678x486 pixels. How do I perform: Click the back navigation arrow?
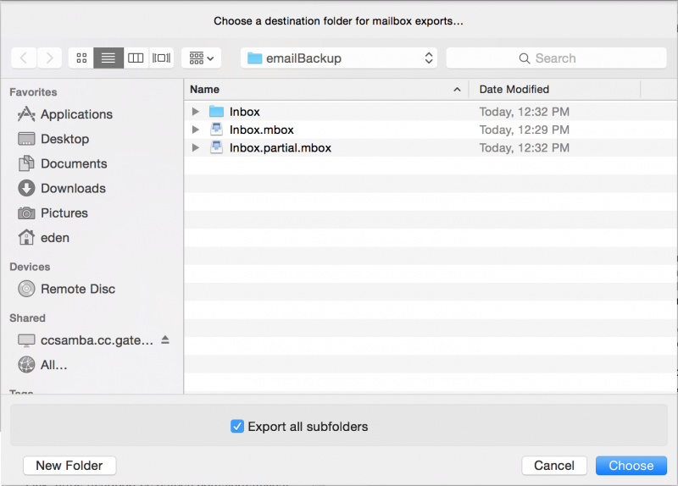point(24,58)
